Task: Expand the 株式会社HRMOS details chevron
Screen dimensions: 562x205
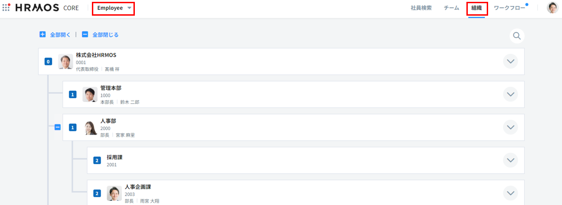Action: pyautogui.click(x=510, y=61)
